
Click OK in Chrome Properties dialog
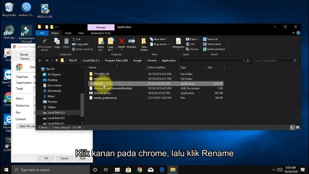point(46,158)
